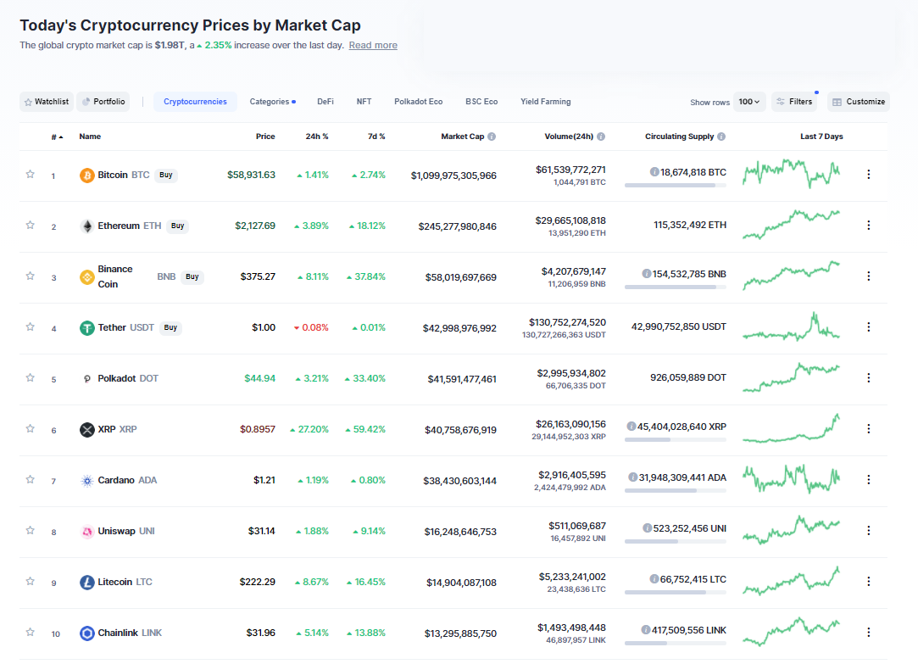The image size is (918, 664).
Task: Open more options menu for XRP row
Action: coord(868,429)
